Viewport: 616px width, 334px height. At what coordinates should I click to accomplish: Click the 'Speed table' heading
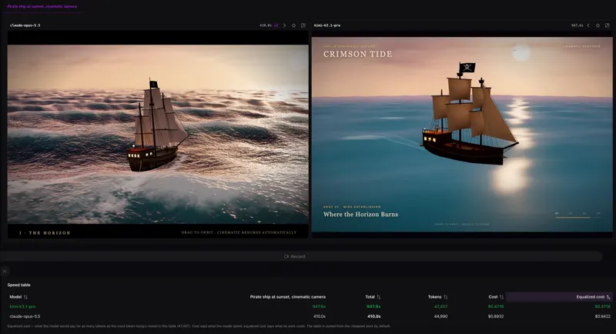[18, 285]
